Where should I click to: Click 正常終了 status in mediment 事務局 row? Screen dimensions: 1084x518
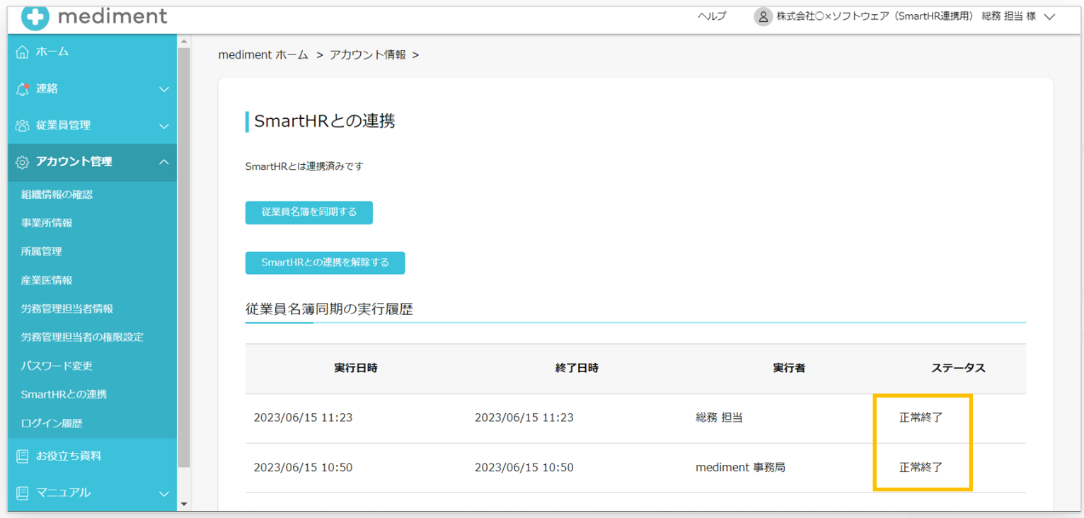921,467
